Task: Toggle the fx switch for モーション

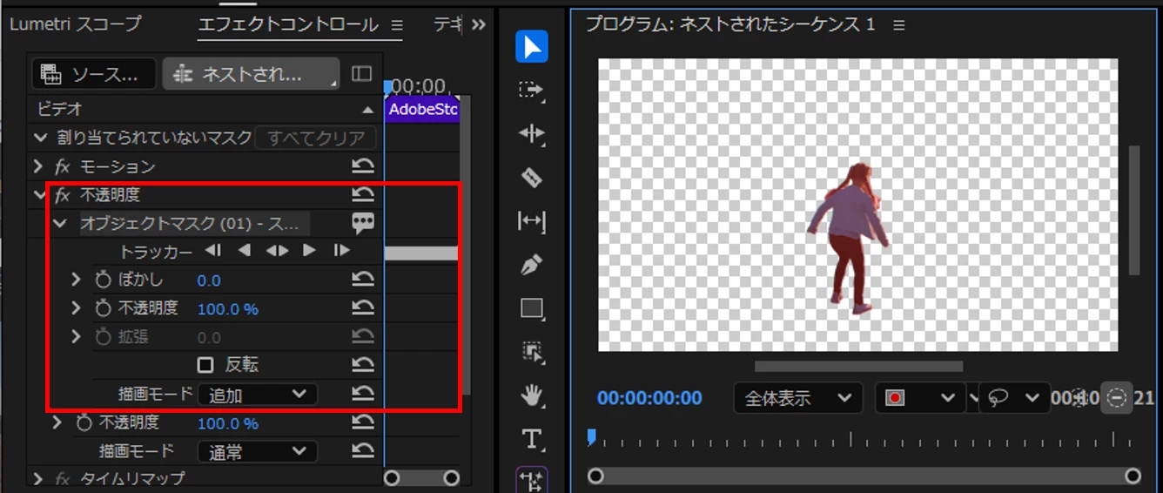Action: (x=62, y=165)
